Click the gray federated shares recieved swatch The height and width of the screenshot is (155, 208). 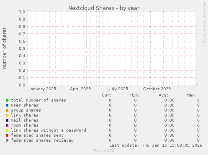click(7, 140)
